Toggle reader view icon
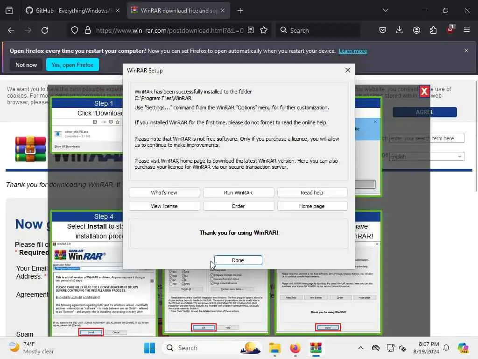The height and width of the screenshot is (359, 478). click(251, 30)
